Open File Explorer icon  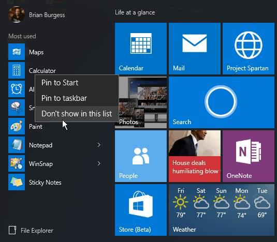click(12, 230)
